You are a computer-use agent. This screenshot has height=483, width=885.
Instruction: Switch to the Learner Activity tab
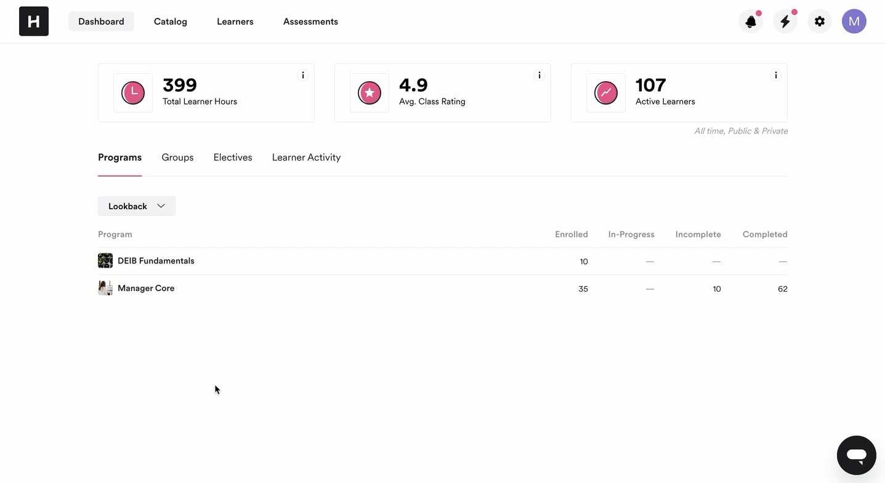[306, 158]
